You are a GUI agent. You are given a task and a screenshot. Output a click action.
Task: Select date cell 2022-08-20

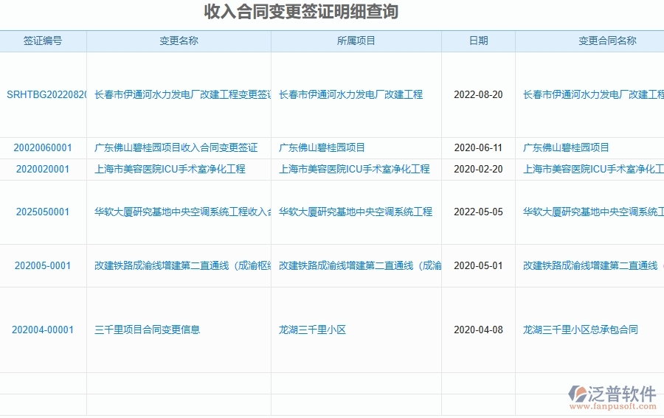(x=479, y=94)
